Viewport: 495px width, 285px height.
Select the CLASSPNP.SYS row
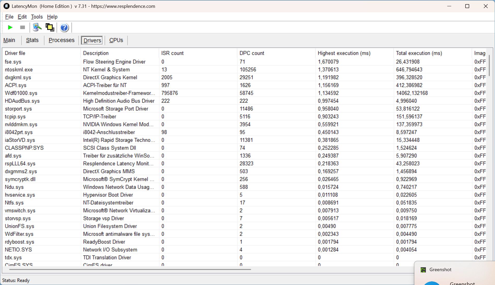pyautogui.click(x=245, y=148)
